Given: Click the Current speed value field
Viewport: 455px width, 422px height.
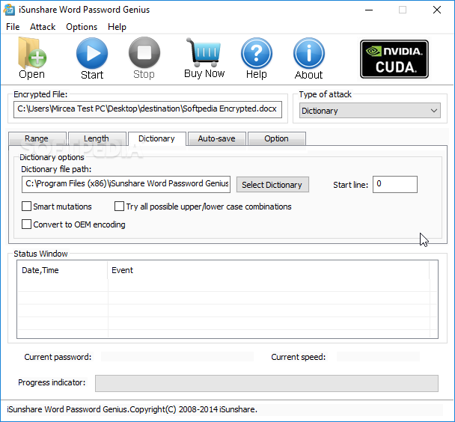Looking at the screenshot, I should point(378,357).
